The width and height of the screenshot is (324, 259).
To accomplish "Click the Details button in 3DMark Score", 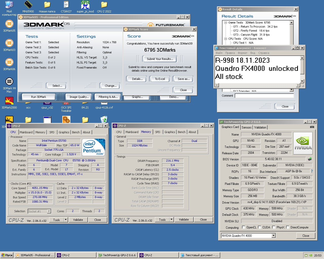I will pyautogui.click(x=137, y=79).
